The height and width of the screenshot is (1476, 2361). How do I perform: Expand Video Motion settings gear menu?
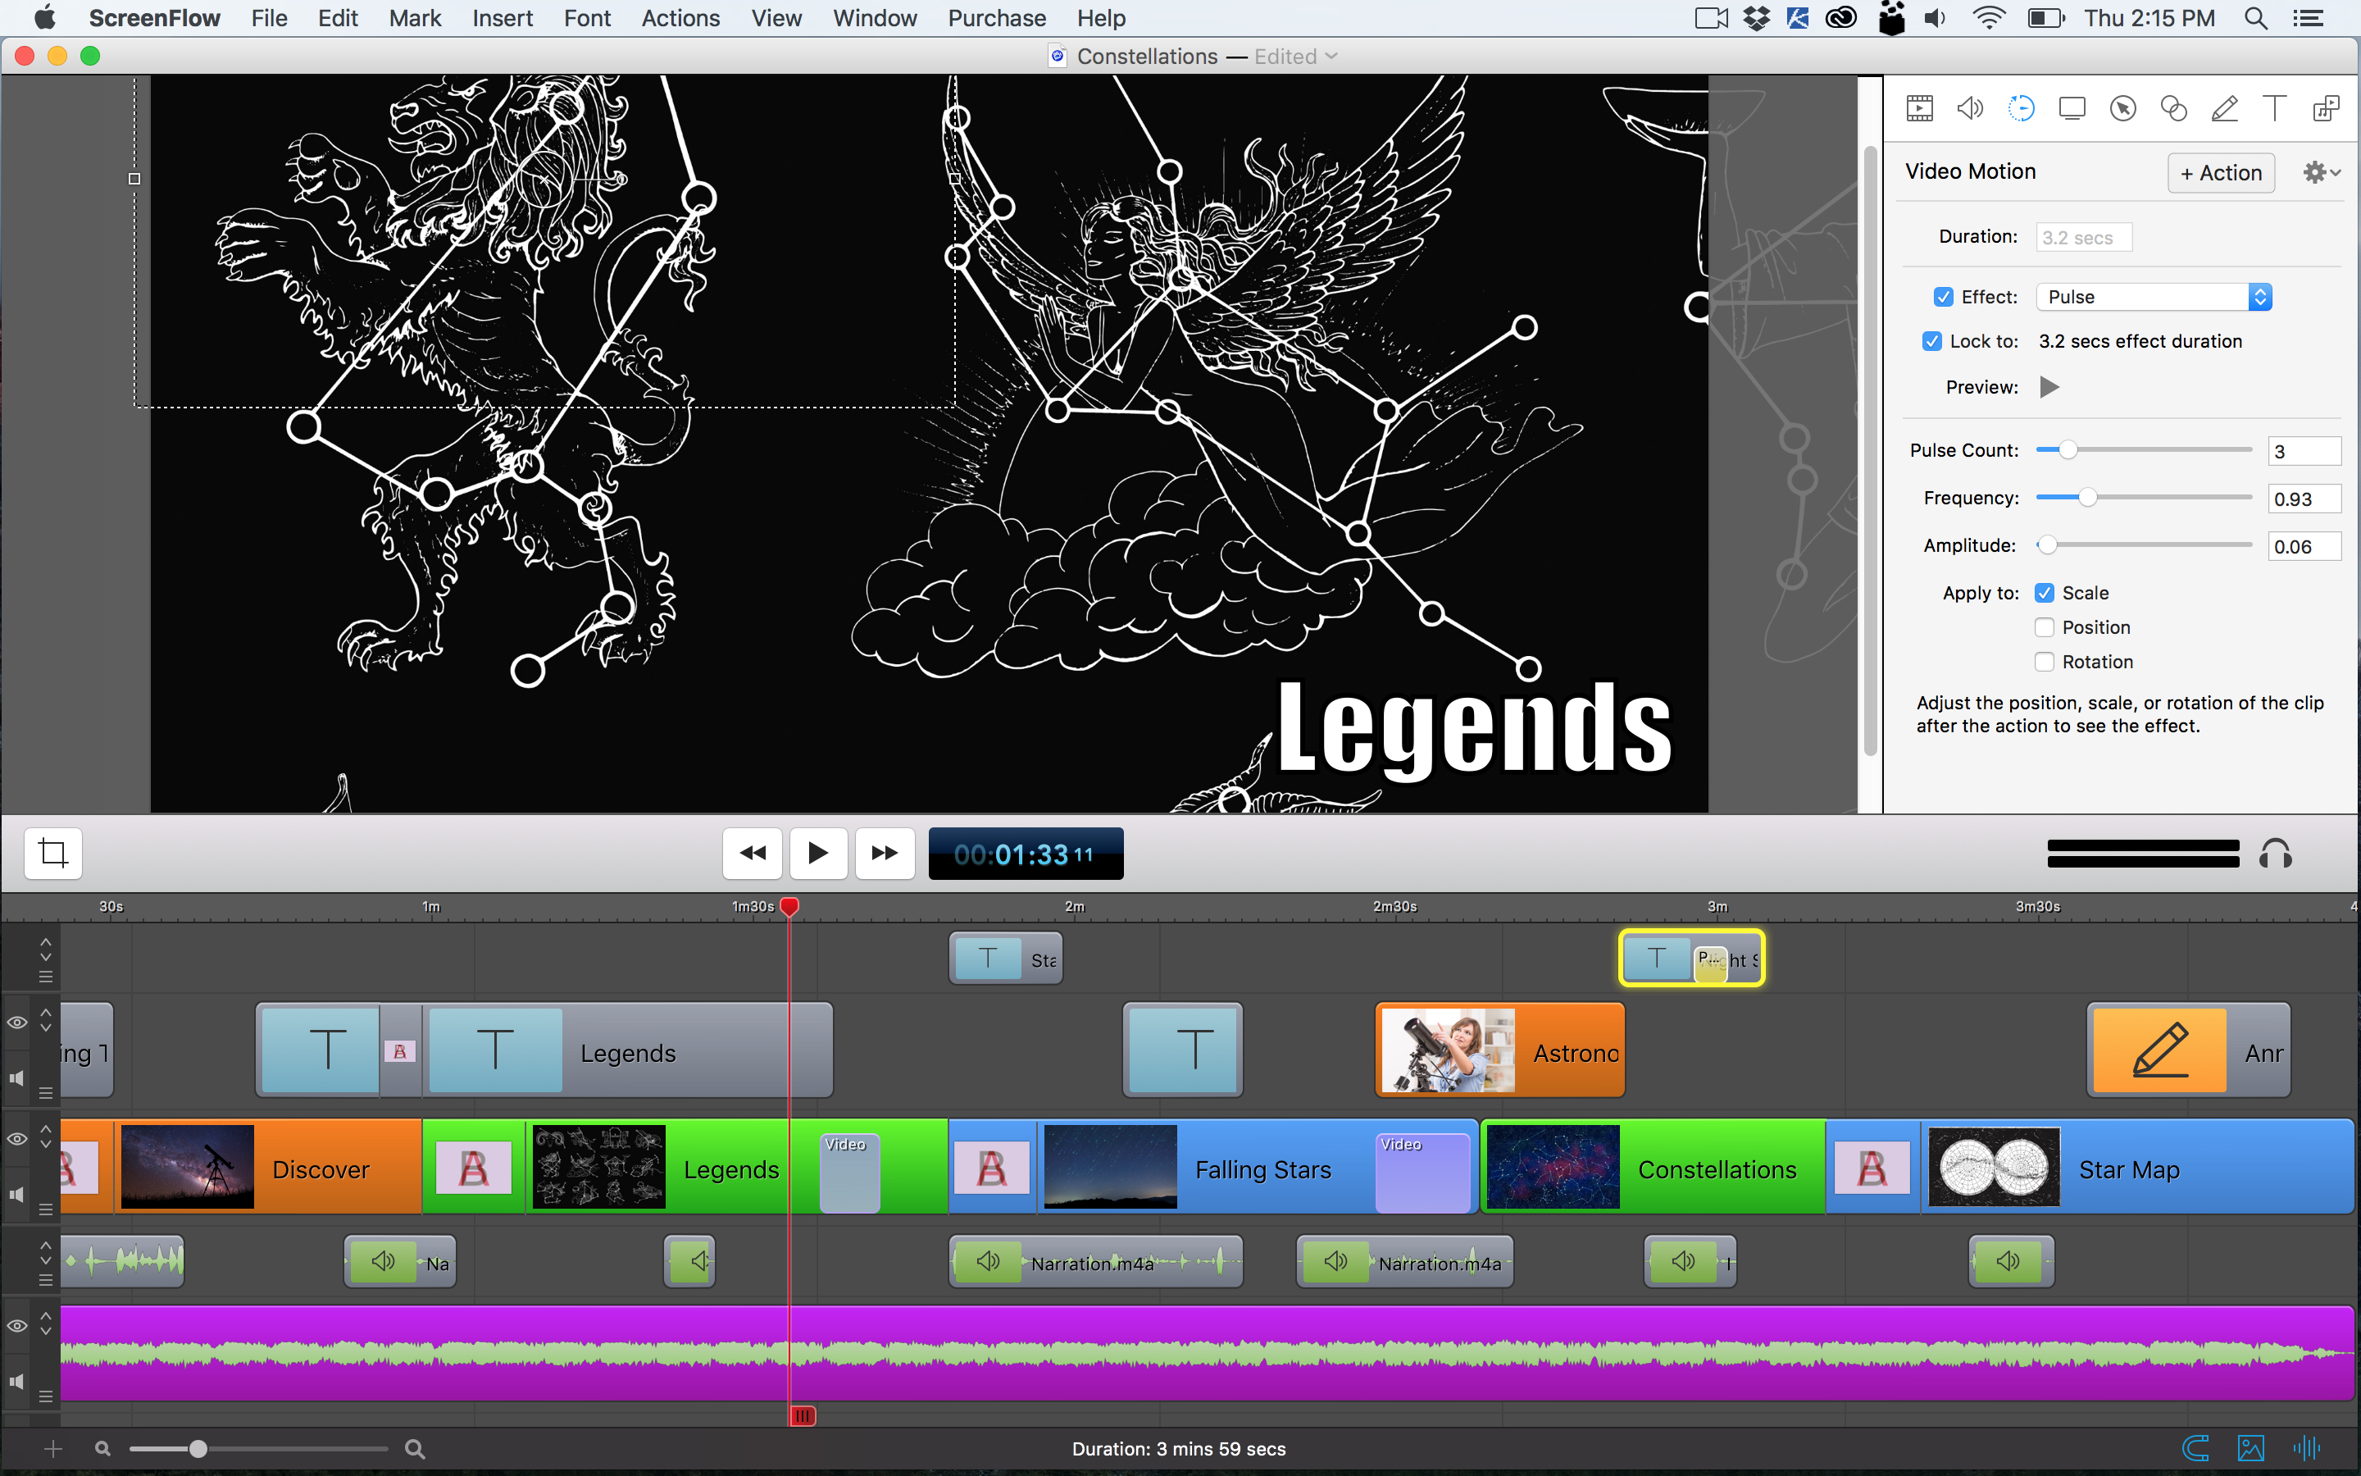(2320, 171)
